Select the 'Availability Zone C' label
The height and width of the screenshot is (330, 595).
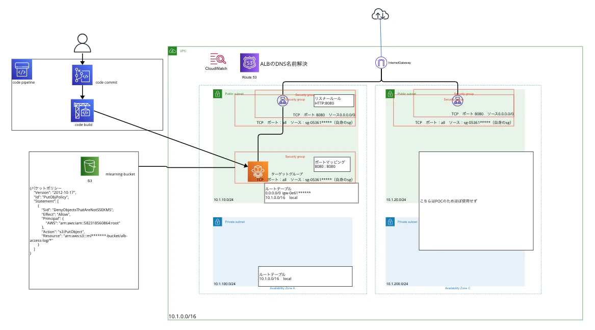[458, 288]
